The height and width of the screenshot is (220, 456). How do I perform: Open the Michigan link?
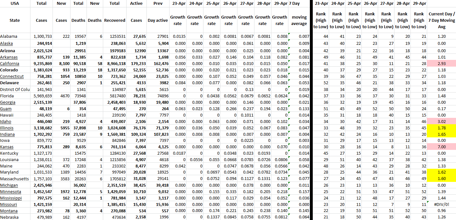(x=9, y=185)
